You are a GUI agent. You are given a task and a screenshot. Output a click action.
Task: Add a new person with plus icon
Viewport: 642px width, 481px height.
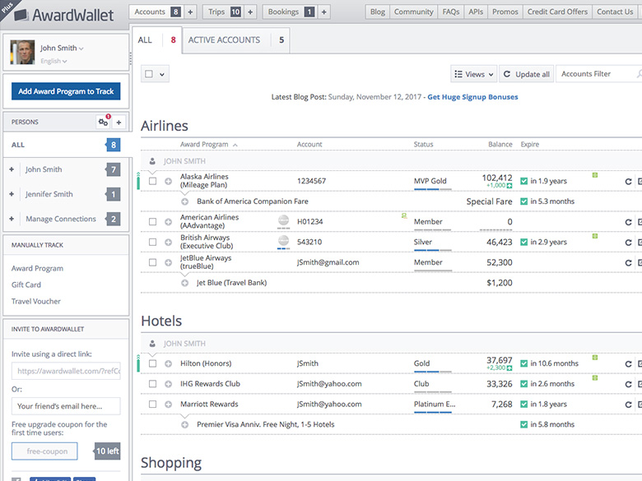[119, 123]
